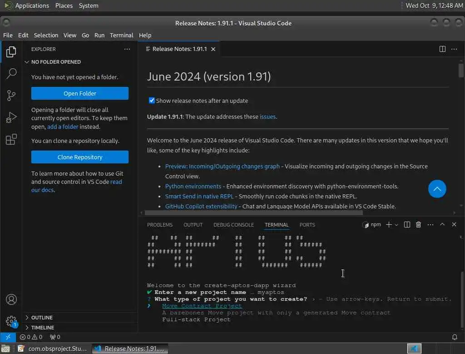Viewport: 465px width, 354px height.
Task: Open the Applications menu in top bar
Action: click(x=32, y=5)
